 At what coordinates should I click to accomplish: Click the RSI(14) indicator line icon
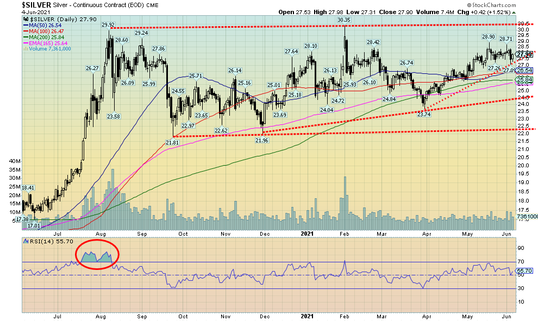(x=24, y=238)
